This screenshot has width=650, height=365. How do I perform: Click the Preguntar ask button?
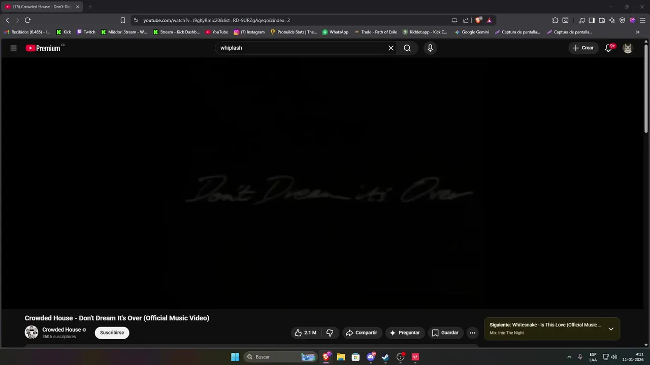(405, 333)
